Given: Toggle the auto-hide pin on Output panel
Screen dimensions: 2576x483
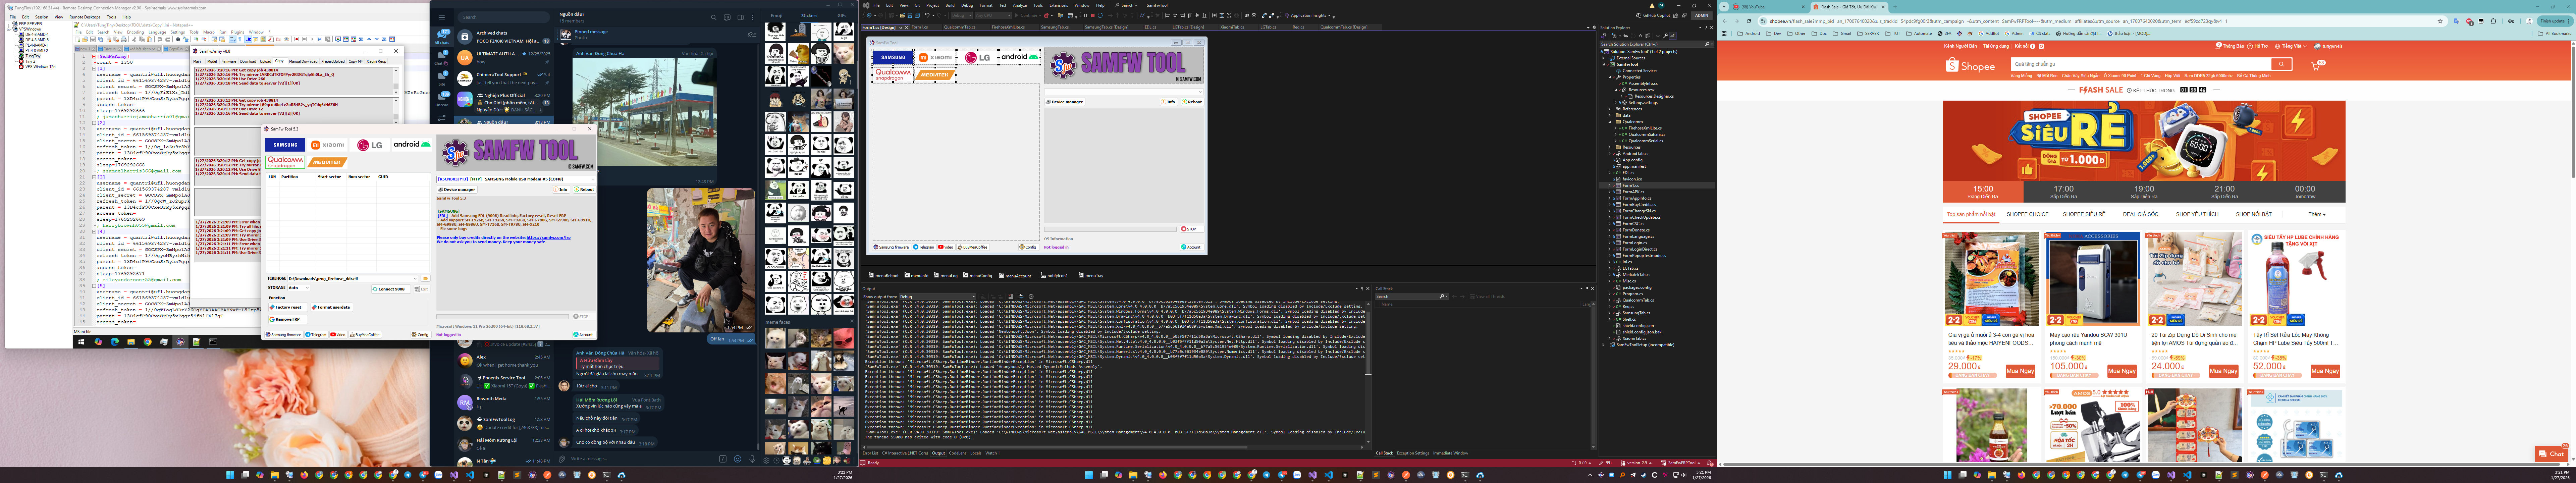Looking at the screenshot, I should (1362, 289).
